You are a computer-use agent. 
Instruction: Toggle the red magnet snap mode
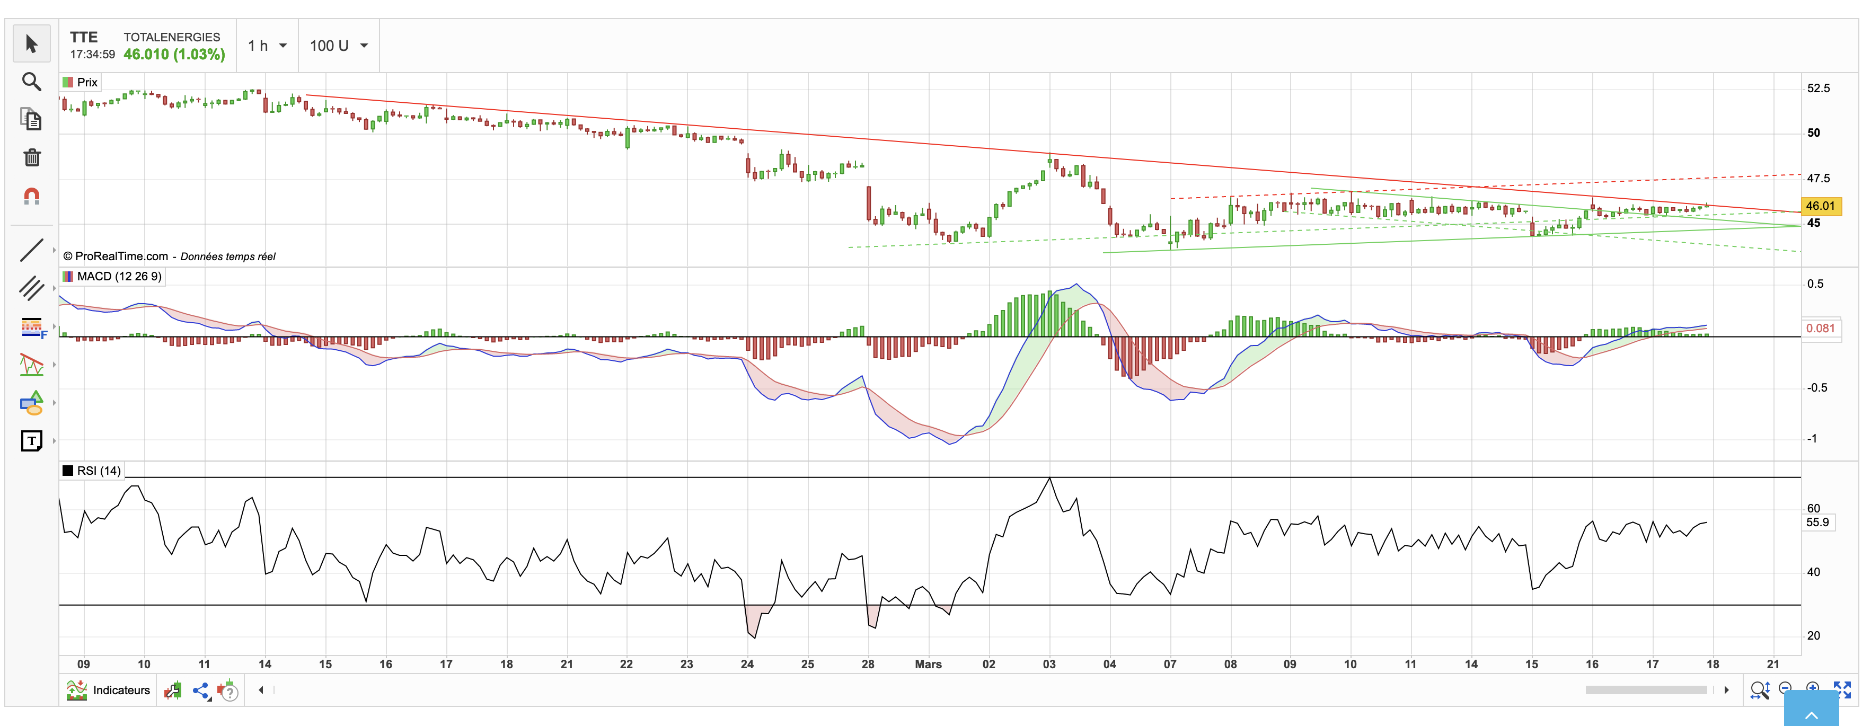click(x=31, y=196)
